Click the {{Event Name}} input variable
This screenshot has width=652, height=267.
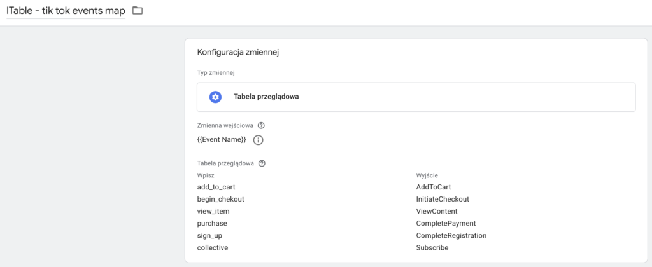(222, 140)
